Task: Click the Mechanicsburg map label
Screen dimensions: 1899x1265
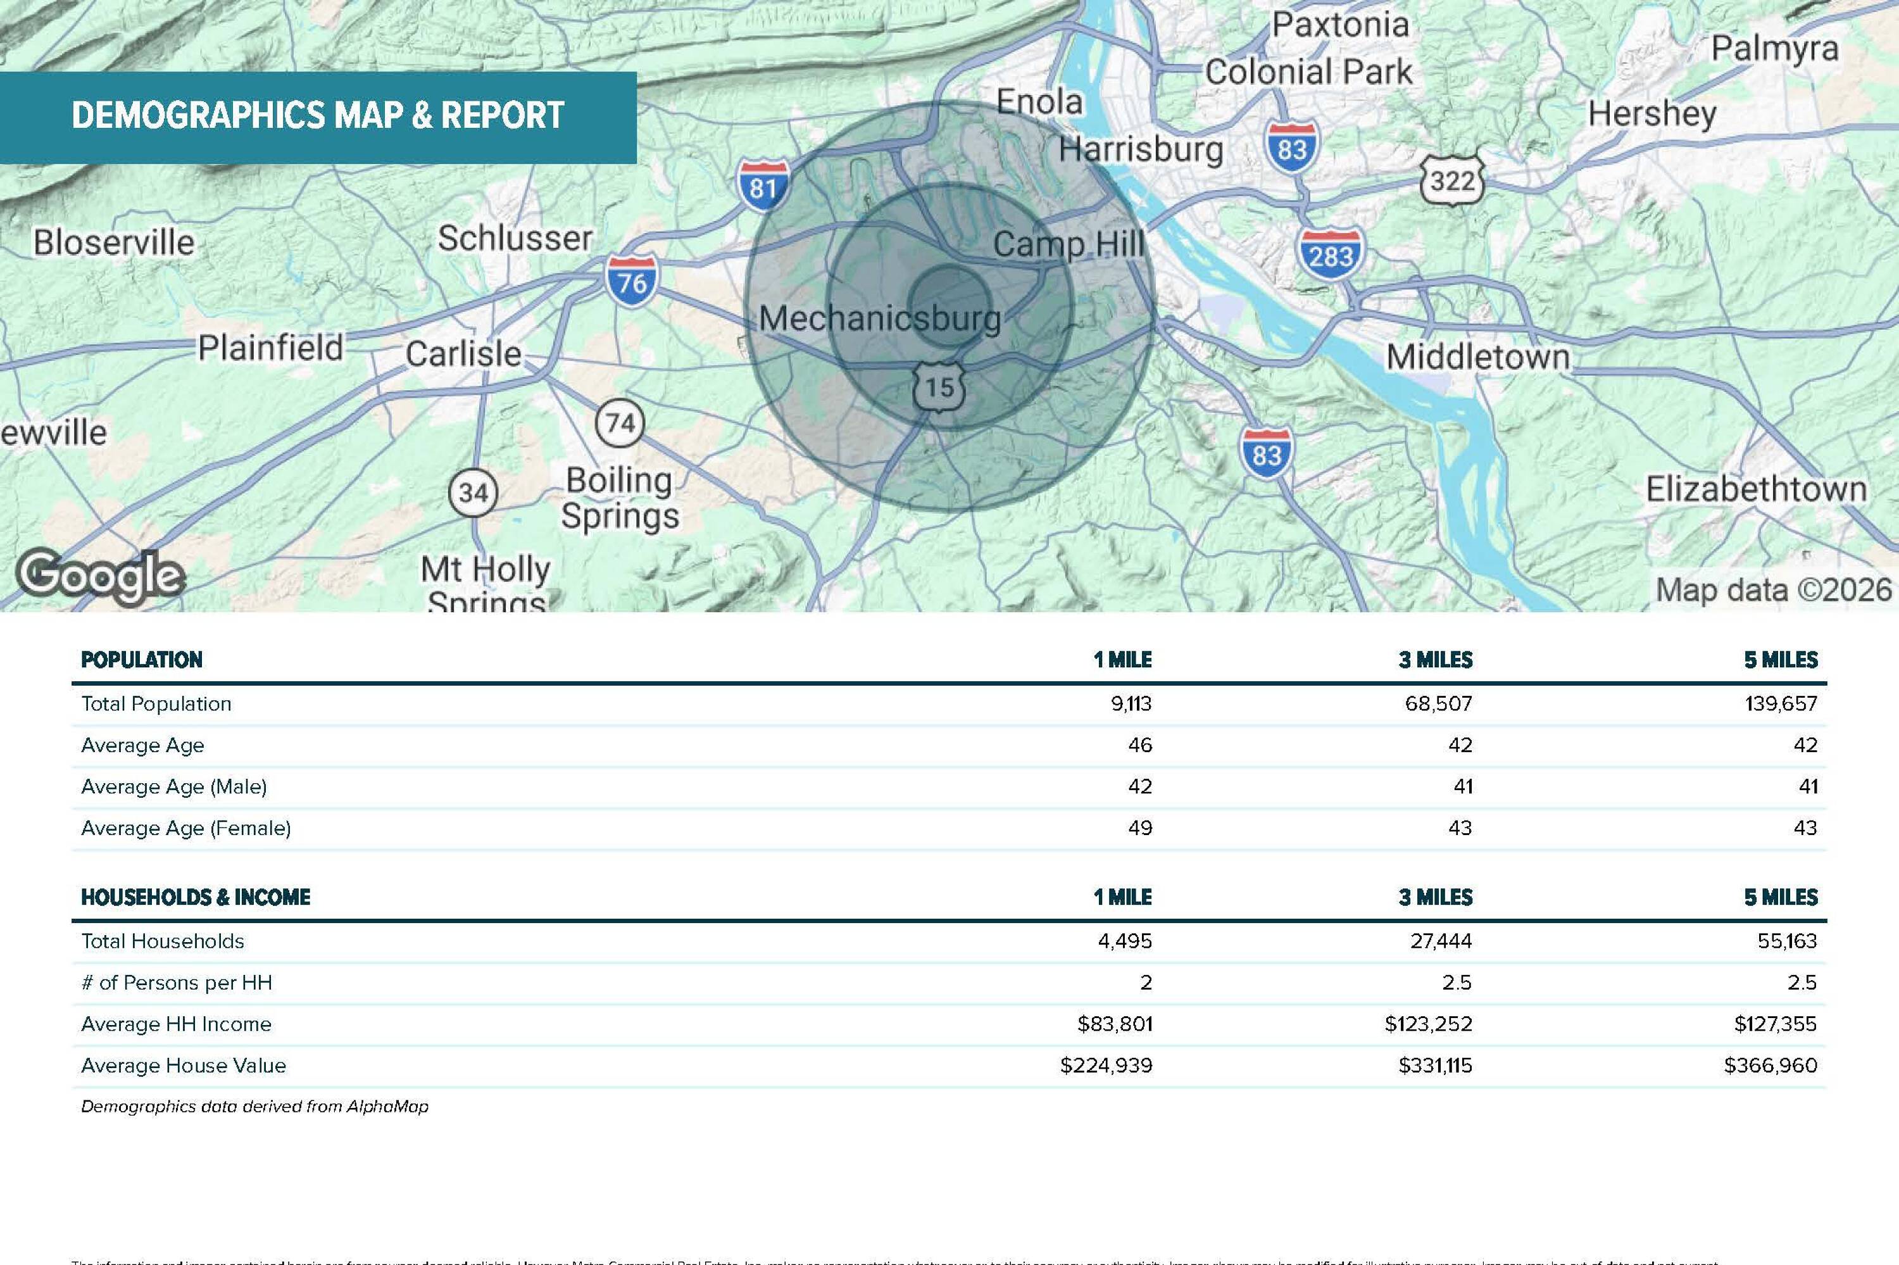Action: pyautogui.click(x=879, y=318)
